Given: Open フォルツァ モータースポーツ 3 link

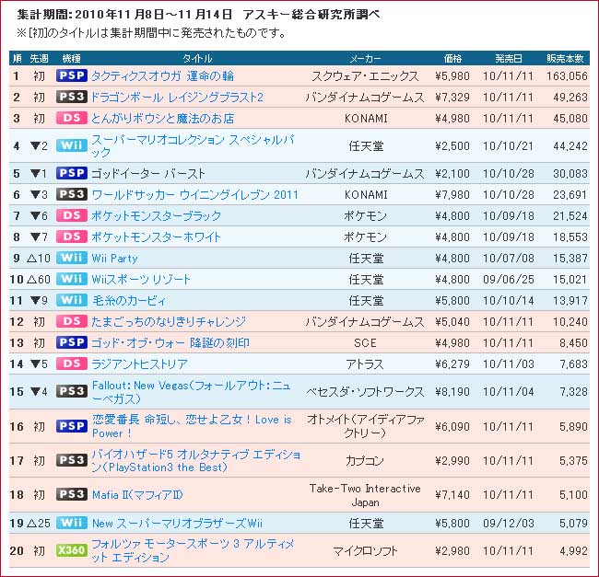Looking at the screenshot, I should pyautogui.click(x=193, y=550).
